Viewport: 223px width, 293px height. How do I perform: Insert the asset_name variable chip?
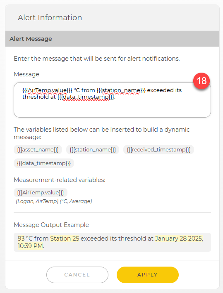pos(38,150)
